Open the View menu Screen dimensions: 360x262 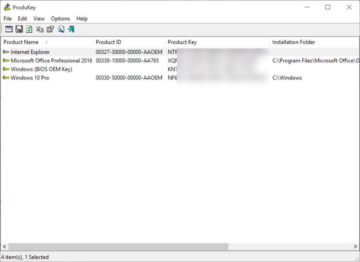(x=39, y=19)
